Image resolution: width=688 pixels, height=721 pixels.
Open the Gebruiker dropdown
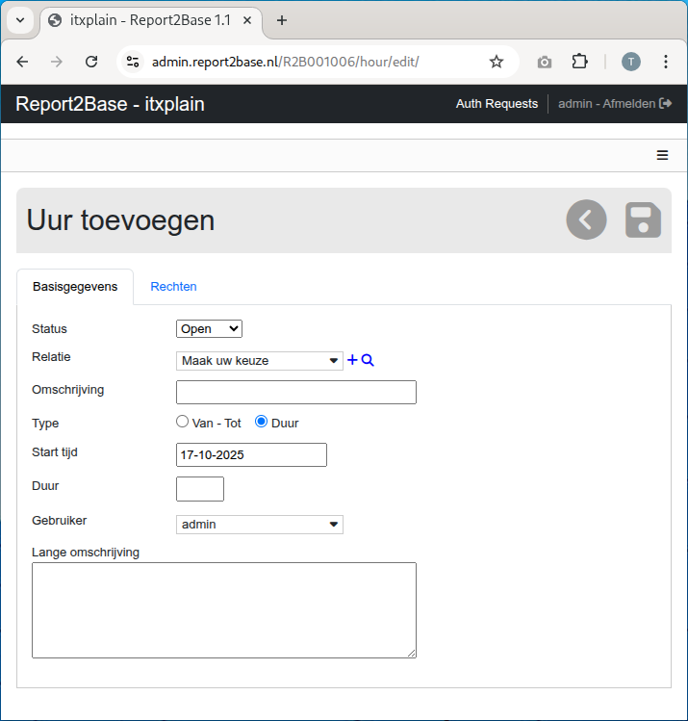point(260,525)
